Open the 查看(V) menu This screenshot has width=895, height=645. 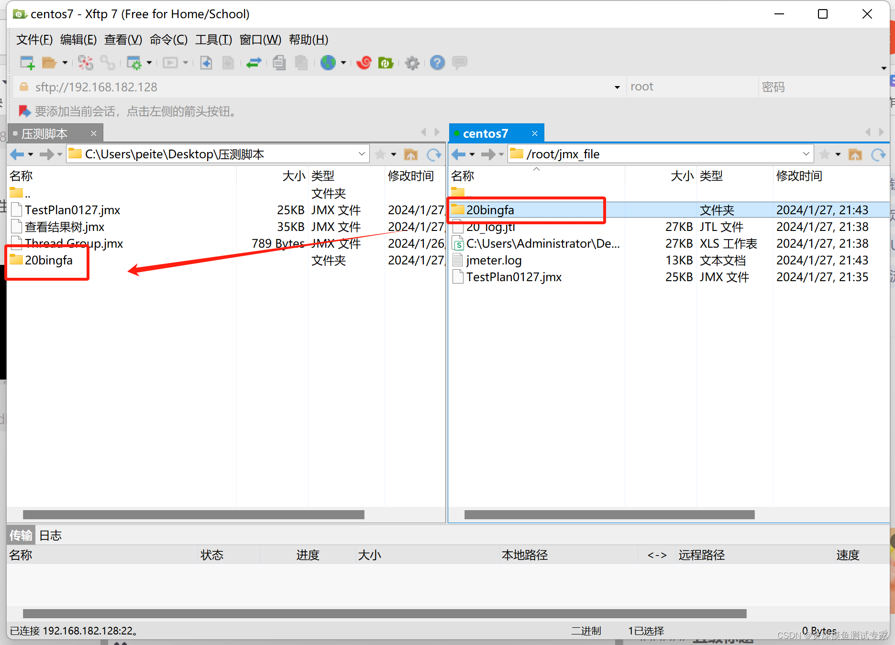click(x=123, y=40)
